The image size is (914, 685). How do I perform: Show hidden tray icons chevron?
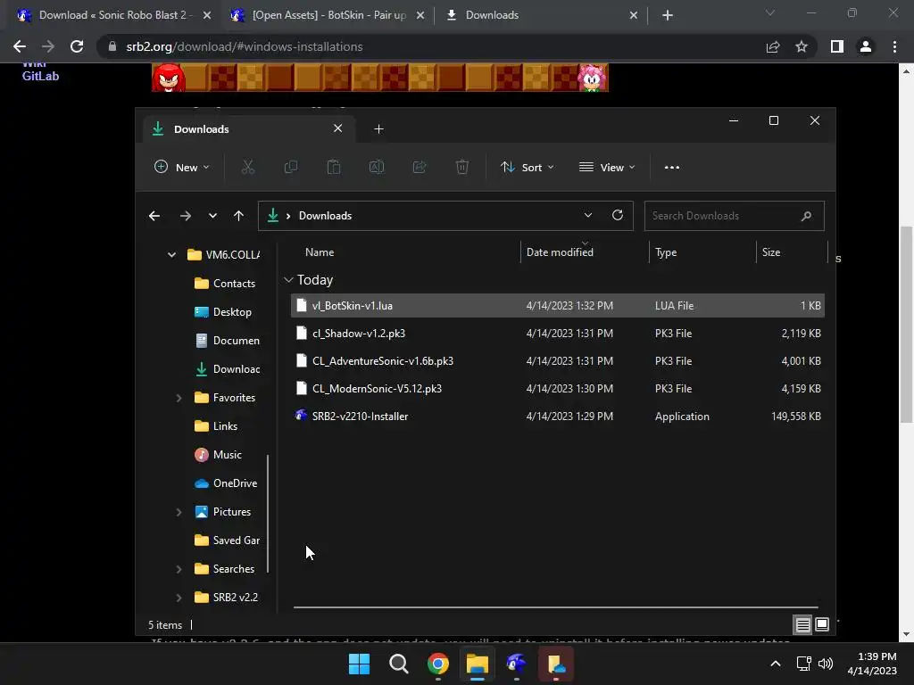tap(776, 664)
